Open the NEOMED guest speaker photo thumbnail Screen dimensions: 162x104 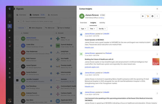coord(156,42)
